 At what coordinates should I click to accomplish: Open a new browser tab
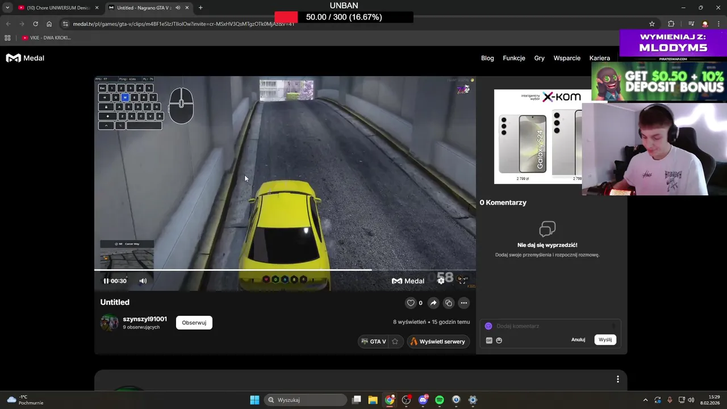tap(200, 8)
